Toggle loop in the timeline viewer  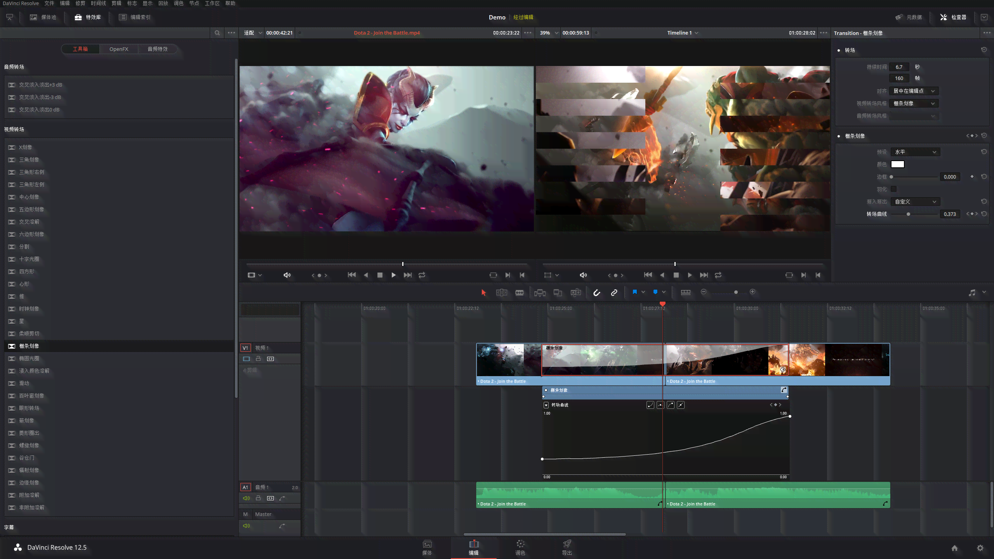[x=718, y=275]
